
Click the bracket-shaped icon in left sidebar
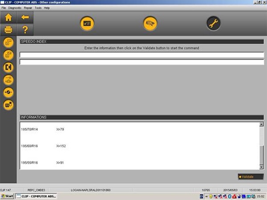pos(8,67)
